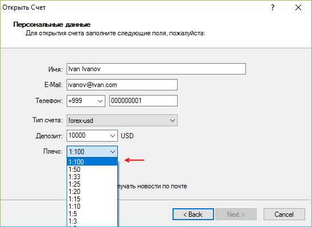Expand the Депозит 10000 dropdown

(x=92, y=136)
